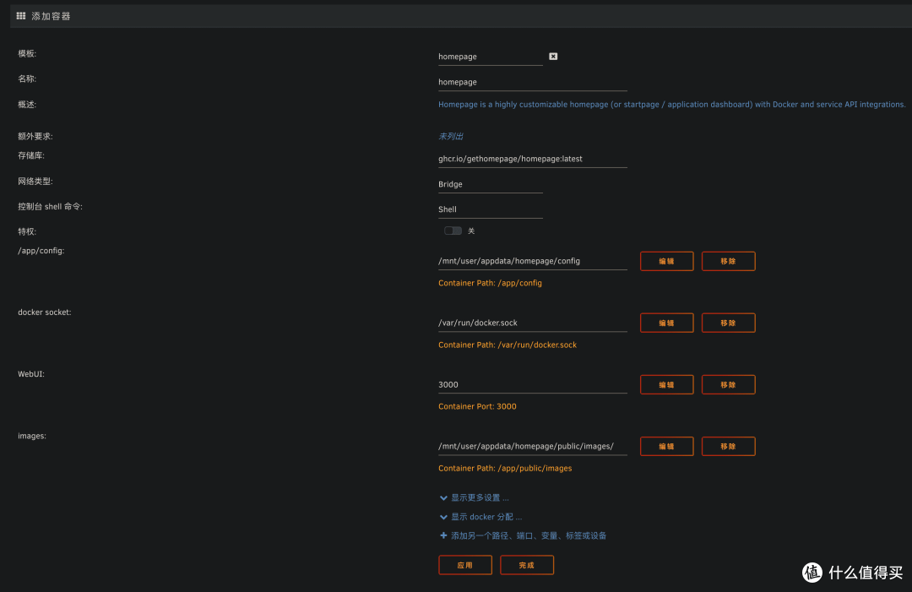
Task: Click 移除 for WebUI port
Action: click(x=728, y=384)
